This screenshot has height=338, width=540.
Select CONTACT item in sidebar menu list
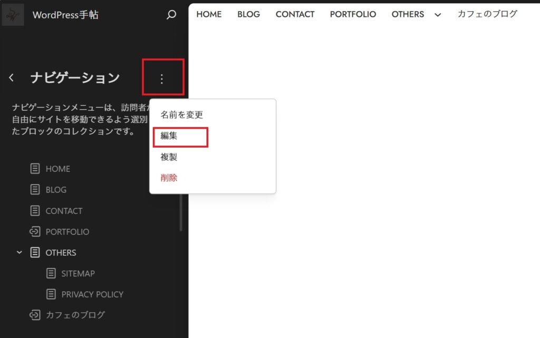click(x=64, y=210)
